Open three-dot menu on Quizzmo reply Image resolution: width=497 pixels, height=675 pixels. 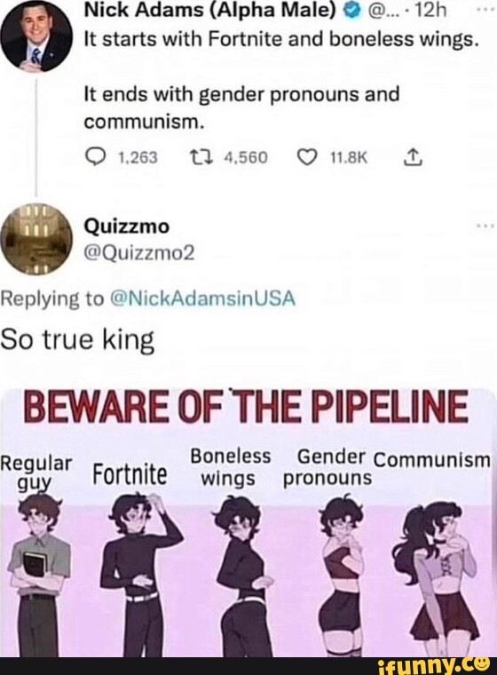point(485,226)
